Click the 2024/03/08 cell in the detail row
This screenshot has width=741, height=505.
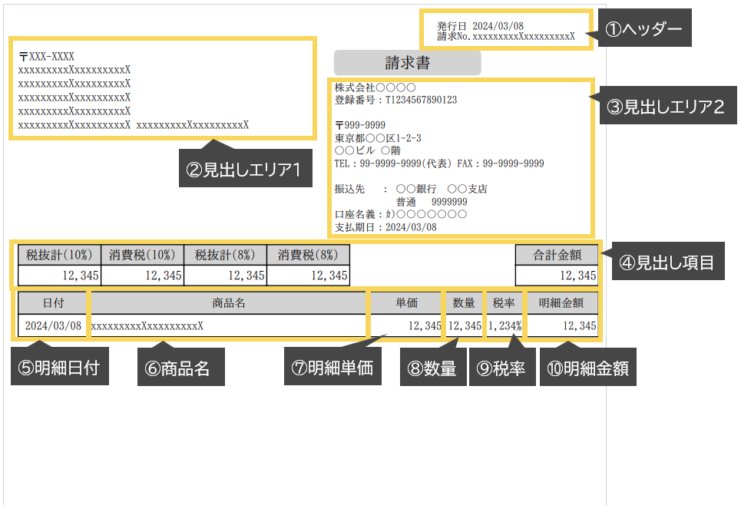click(53, 326)
